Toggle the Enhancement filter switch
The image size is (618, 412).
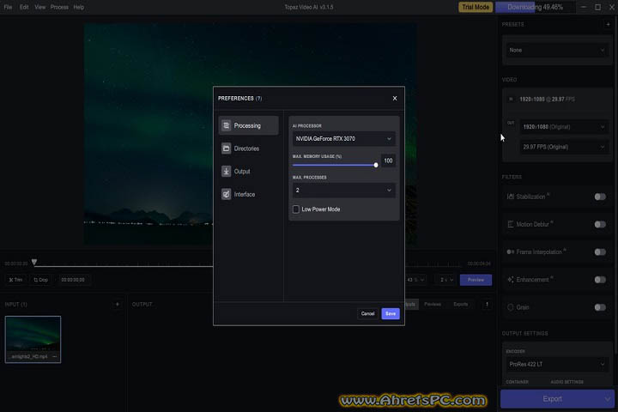(x=600, y=280)
